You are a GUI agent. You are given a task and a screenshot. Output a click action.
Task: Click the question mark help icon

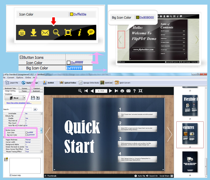(134, 91)
